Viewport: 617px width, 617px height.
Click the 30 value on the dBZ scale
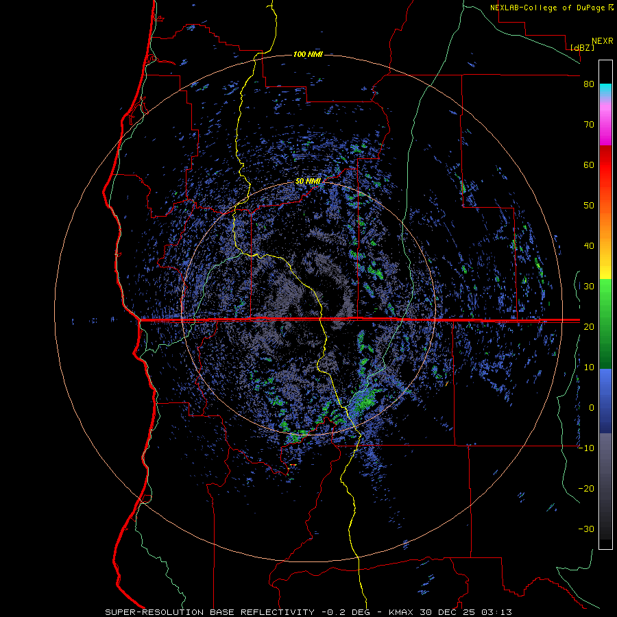pos(589,287)
